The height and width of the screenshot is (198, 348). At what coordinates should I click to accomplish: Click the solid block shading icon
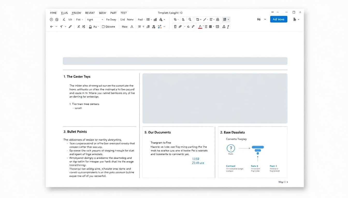(x=210, y=27)
